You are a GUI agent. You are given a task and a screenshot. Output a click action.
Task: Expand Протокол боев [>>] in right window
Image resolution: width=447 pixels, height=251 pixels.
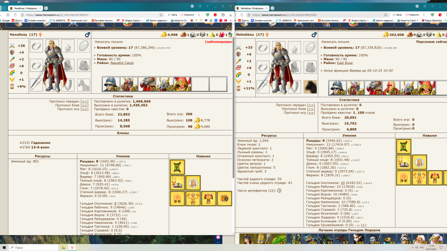tap(311, 109)
